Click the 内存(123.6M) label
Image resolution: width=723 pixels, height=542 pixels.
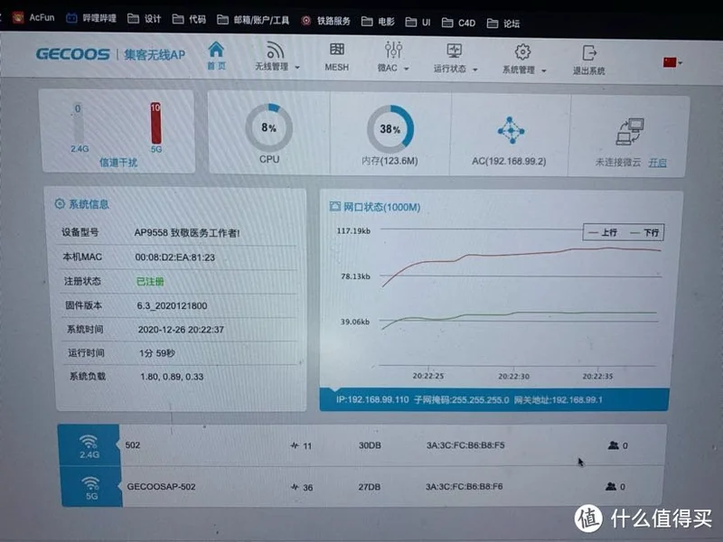point(390,161)
